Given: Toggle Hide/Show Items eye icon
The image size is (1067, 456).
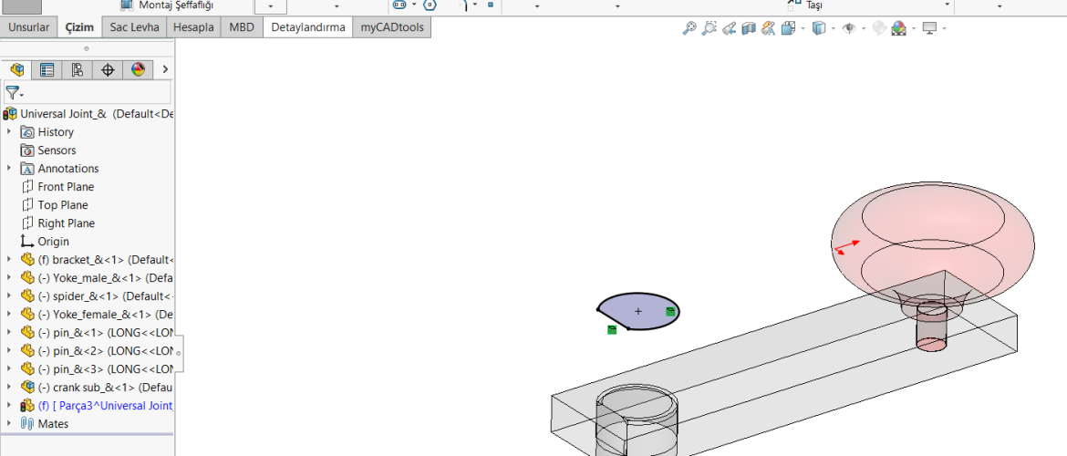Looking at the screenshot, I should click(849, 28).
